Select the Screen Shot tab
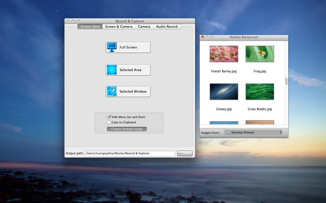 pos(90,26)
